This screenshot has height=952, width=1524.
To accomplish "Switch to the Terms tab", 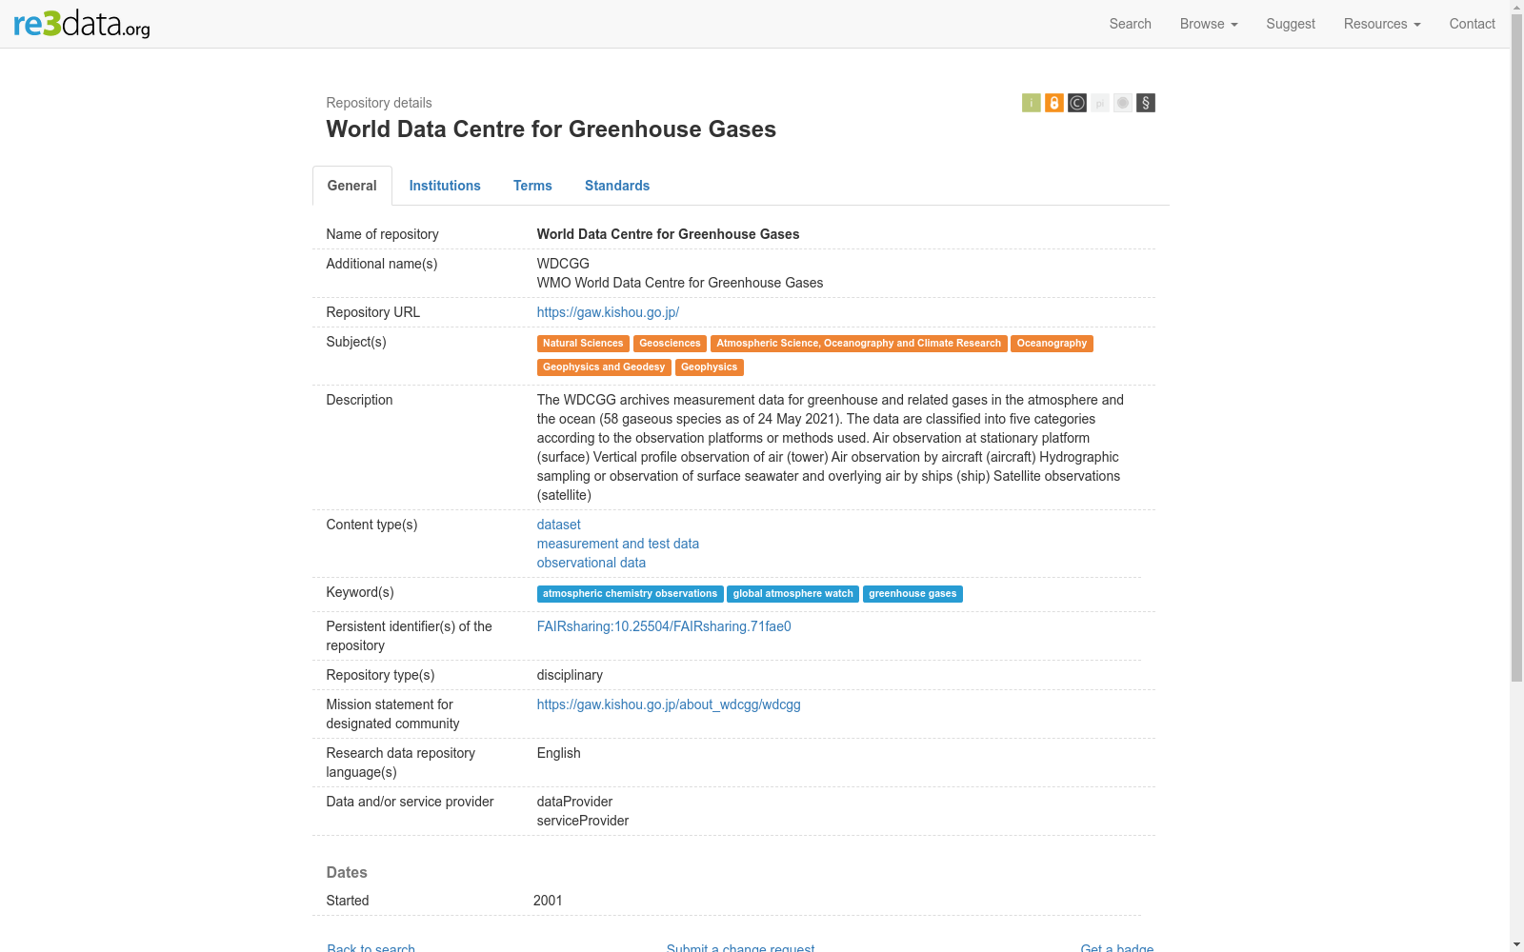I will (532, 186).
